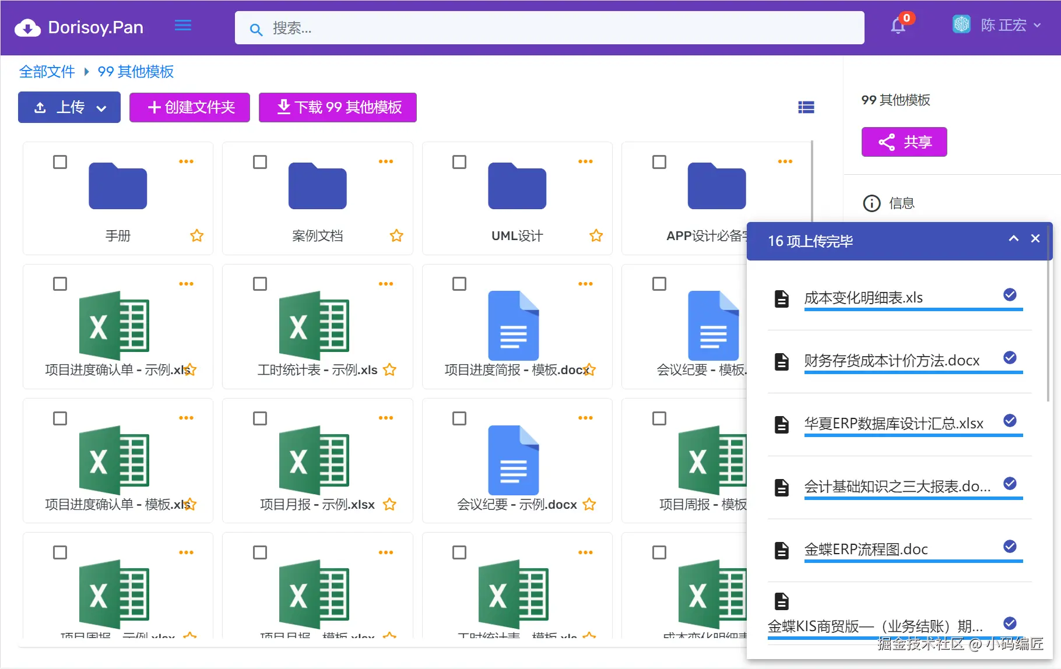Click the 信息 info circle icon

coord(872,203)
